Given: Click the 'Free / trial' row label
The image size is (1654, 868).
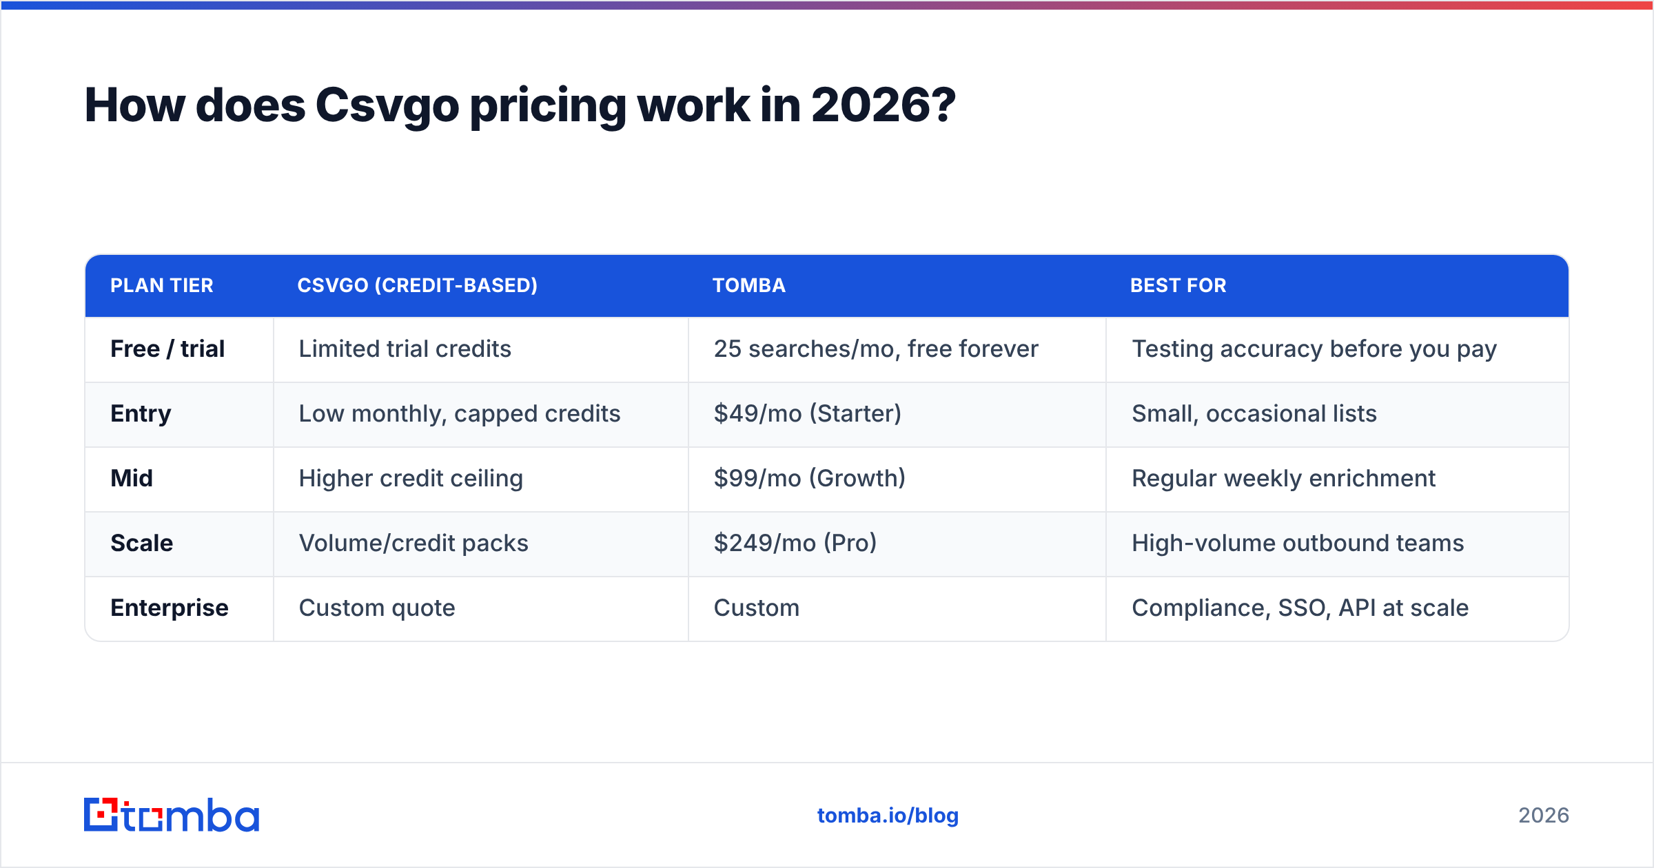Looking at the screenshot, I should (x=167, y=349).
